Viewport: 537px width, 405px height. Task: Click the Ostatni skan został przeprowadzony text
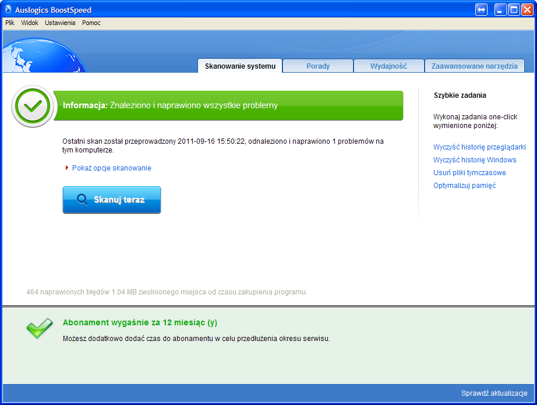pyautogui.click(x=223, y=145)
